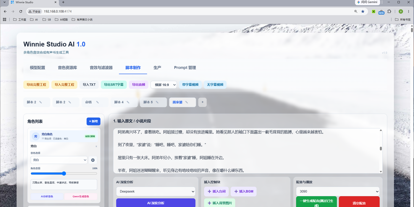The height and width of the screenshot is (207, 414).
Task: Click the voice description text box
Action: pos(64,185)
